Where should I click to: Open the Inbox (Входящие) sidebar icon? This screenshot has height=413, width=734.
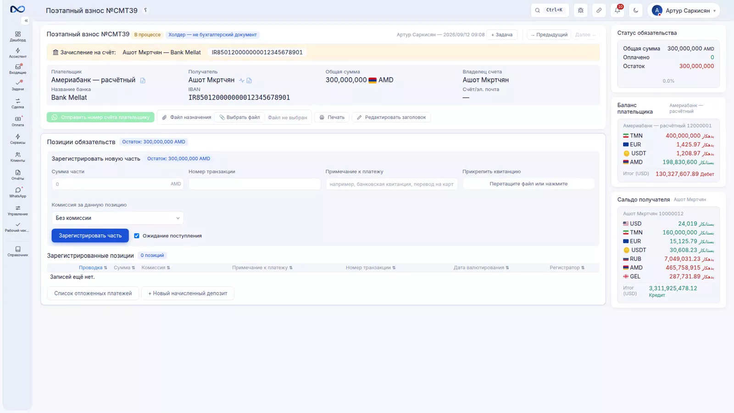pos(17,69)
